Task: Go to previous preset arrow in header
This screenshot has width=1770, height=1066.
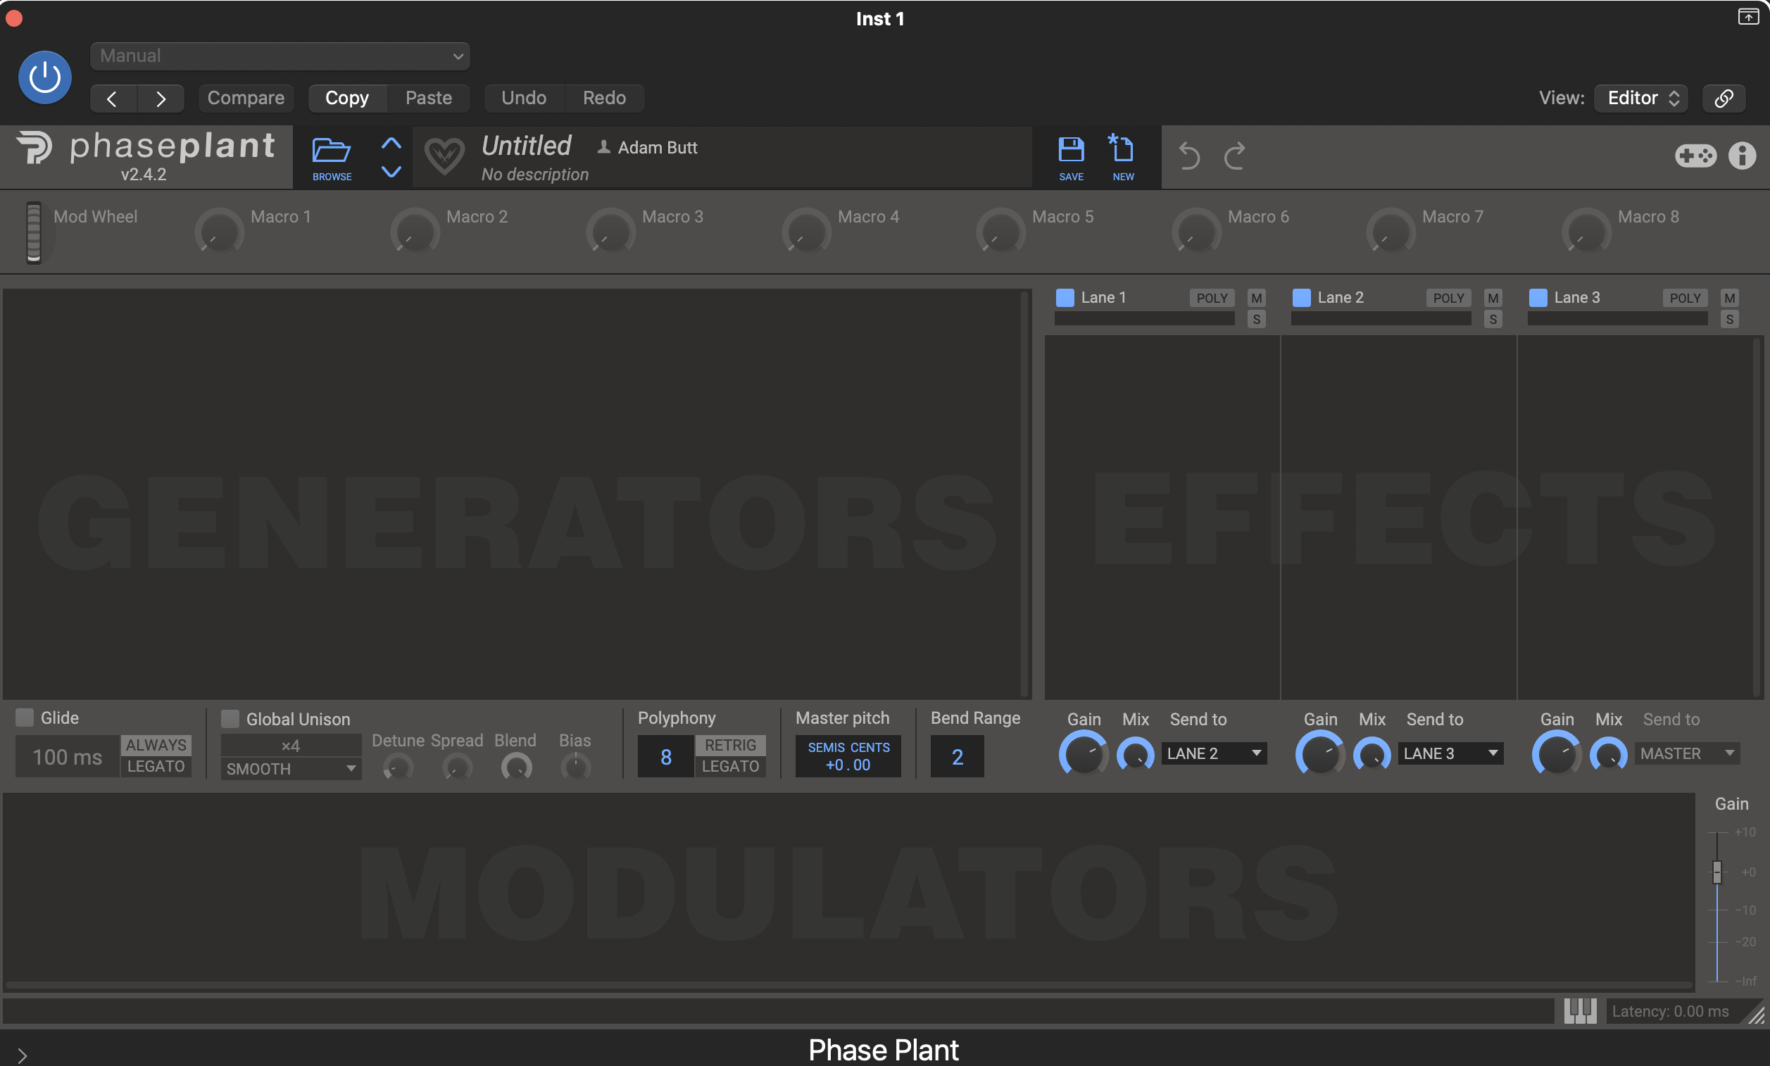Action: [112, 99]
